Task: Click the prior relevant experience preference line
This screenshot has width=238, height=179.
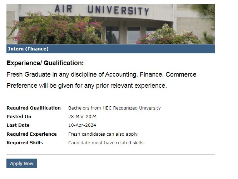Action: [87, 86]
